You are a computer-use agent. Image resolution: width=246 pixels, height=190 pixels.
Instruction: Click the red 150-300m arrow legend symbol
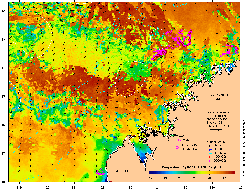[x=210, y=157]
